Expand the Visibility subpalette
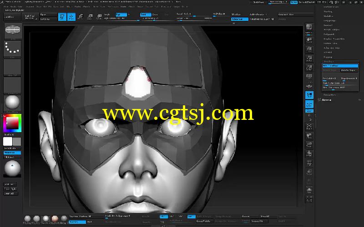This screenshot has width=364, height=227. [328, 16]
